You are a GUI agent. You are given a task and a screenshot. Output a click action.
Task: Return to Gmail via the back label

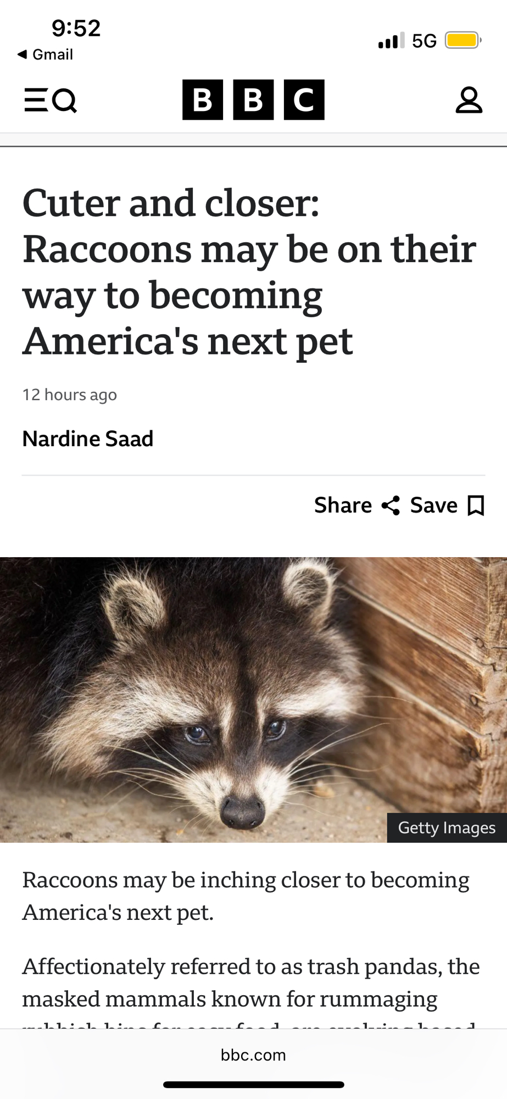coord(53,54)
